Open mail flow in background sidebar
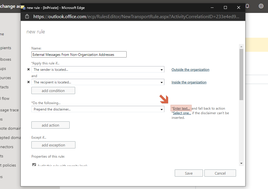Image resolution: width=268 pixels, height=189 pixels. tap(5, 98)
